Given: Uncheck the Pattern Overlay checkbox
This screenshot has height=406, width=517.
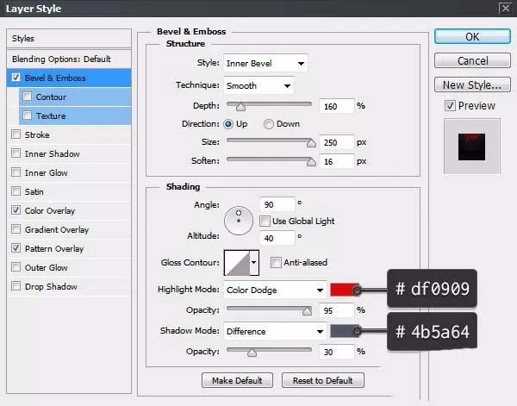Looking at the screenshot, I should pyautogui.click(x=16, y=248).
